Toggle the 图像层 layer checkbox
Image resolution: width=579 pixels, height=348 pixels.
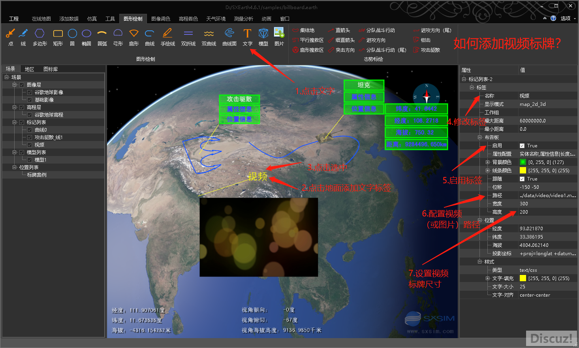pyautogui.click(x=22, y=85)
